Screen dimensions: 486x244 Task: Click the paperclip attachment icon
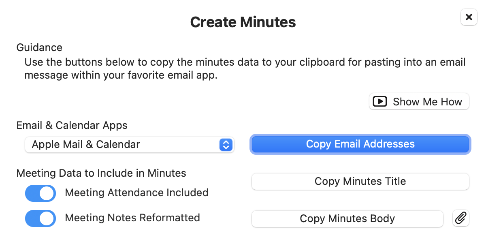(460, 219)
